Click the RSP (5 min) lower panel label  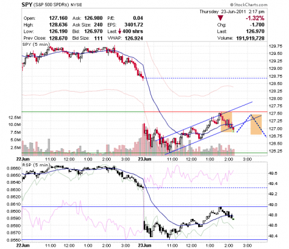[x=36, y=165]
